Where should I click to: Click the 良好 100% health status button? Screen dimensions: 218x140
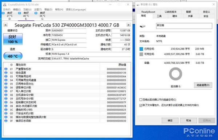point(13,39)
